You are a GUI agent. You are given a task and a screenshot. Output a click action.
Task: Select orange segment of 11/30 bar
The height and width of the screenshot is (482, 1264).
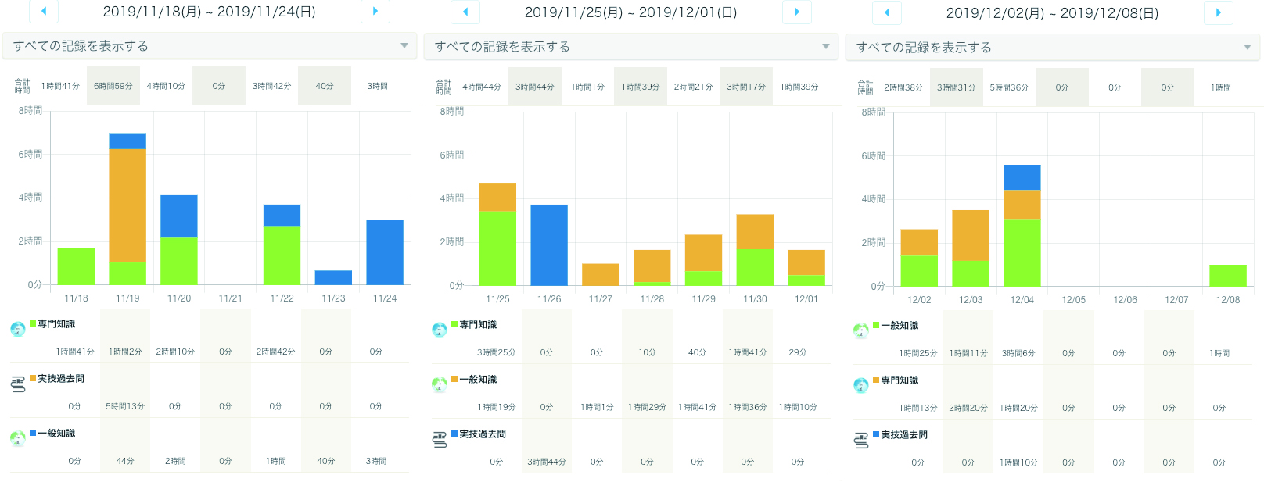pyautogui.click(x=755, y=232)
